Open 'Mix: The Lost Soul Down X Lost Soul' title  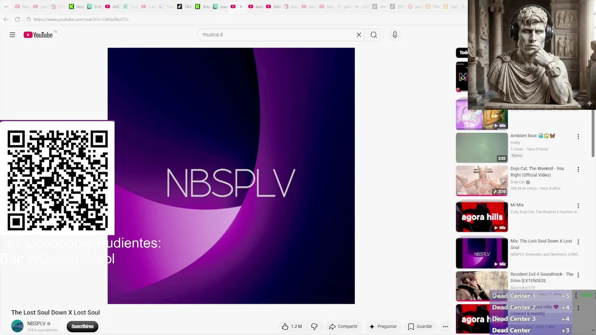coord(541,244)
